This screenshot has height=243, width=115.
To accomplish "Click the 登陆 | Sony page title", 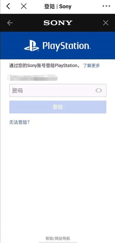I will click(58, 7).
